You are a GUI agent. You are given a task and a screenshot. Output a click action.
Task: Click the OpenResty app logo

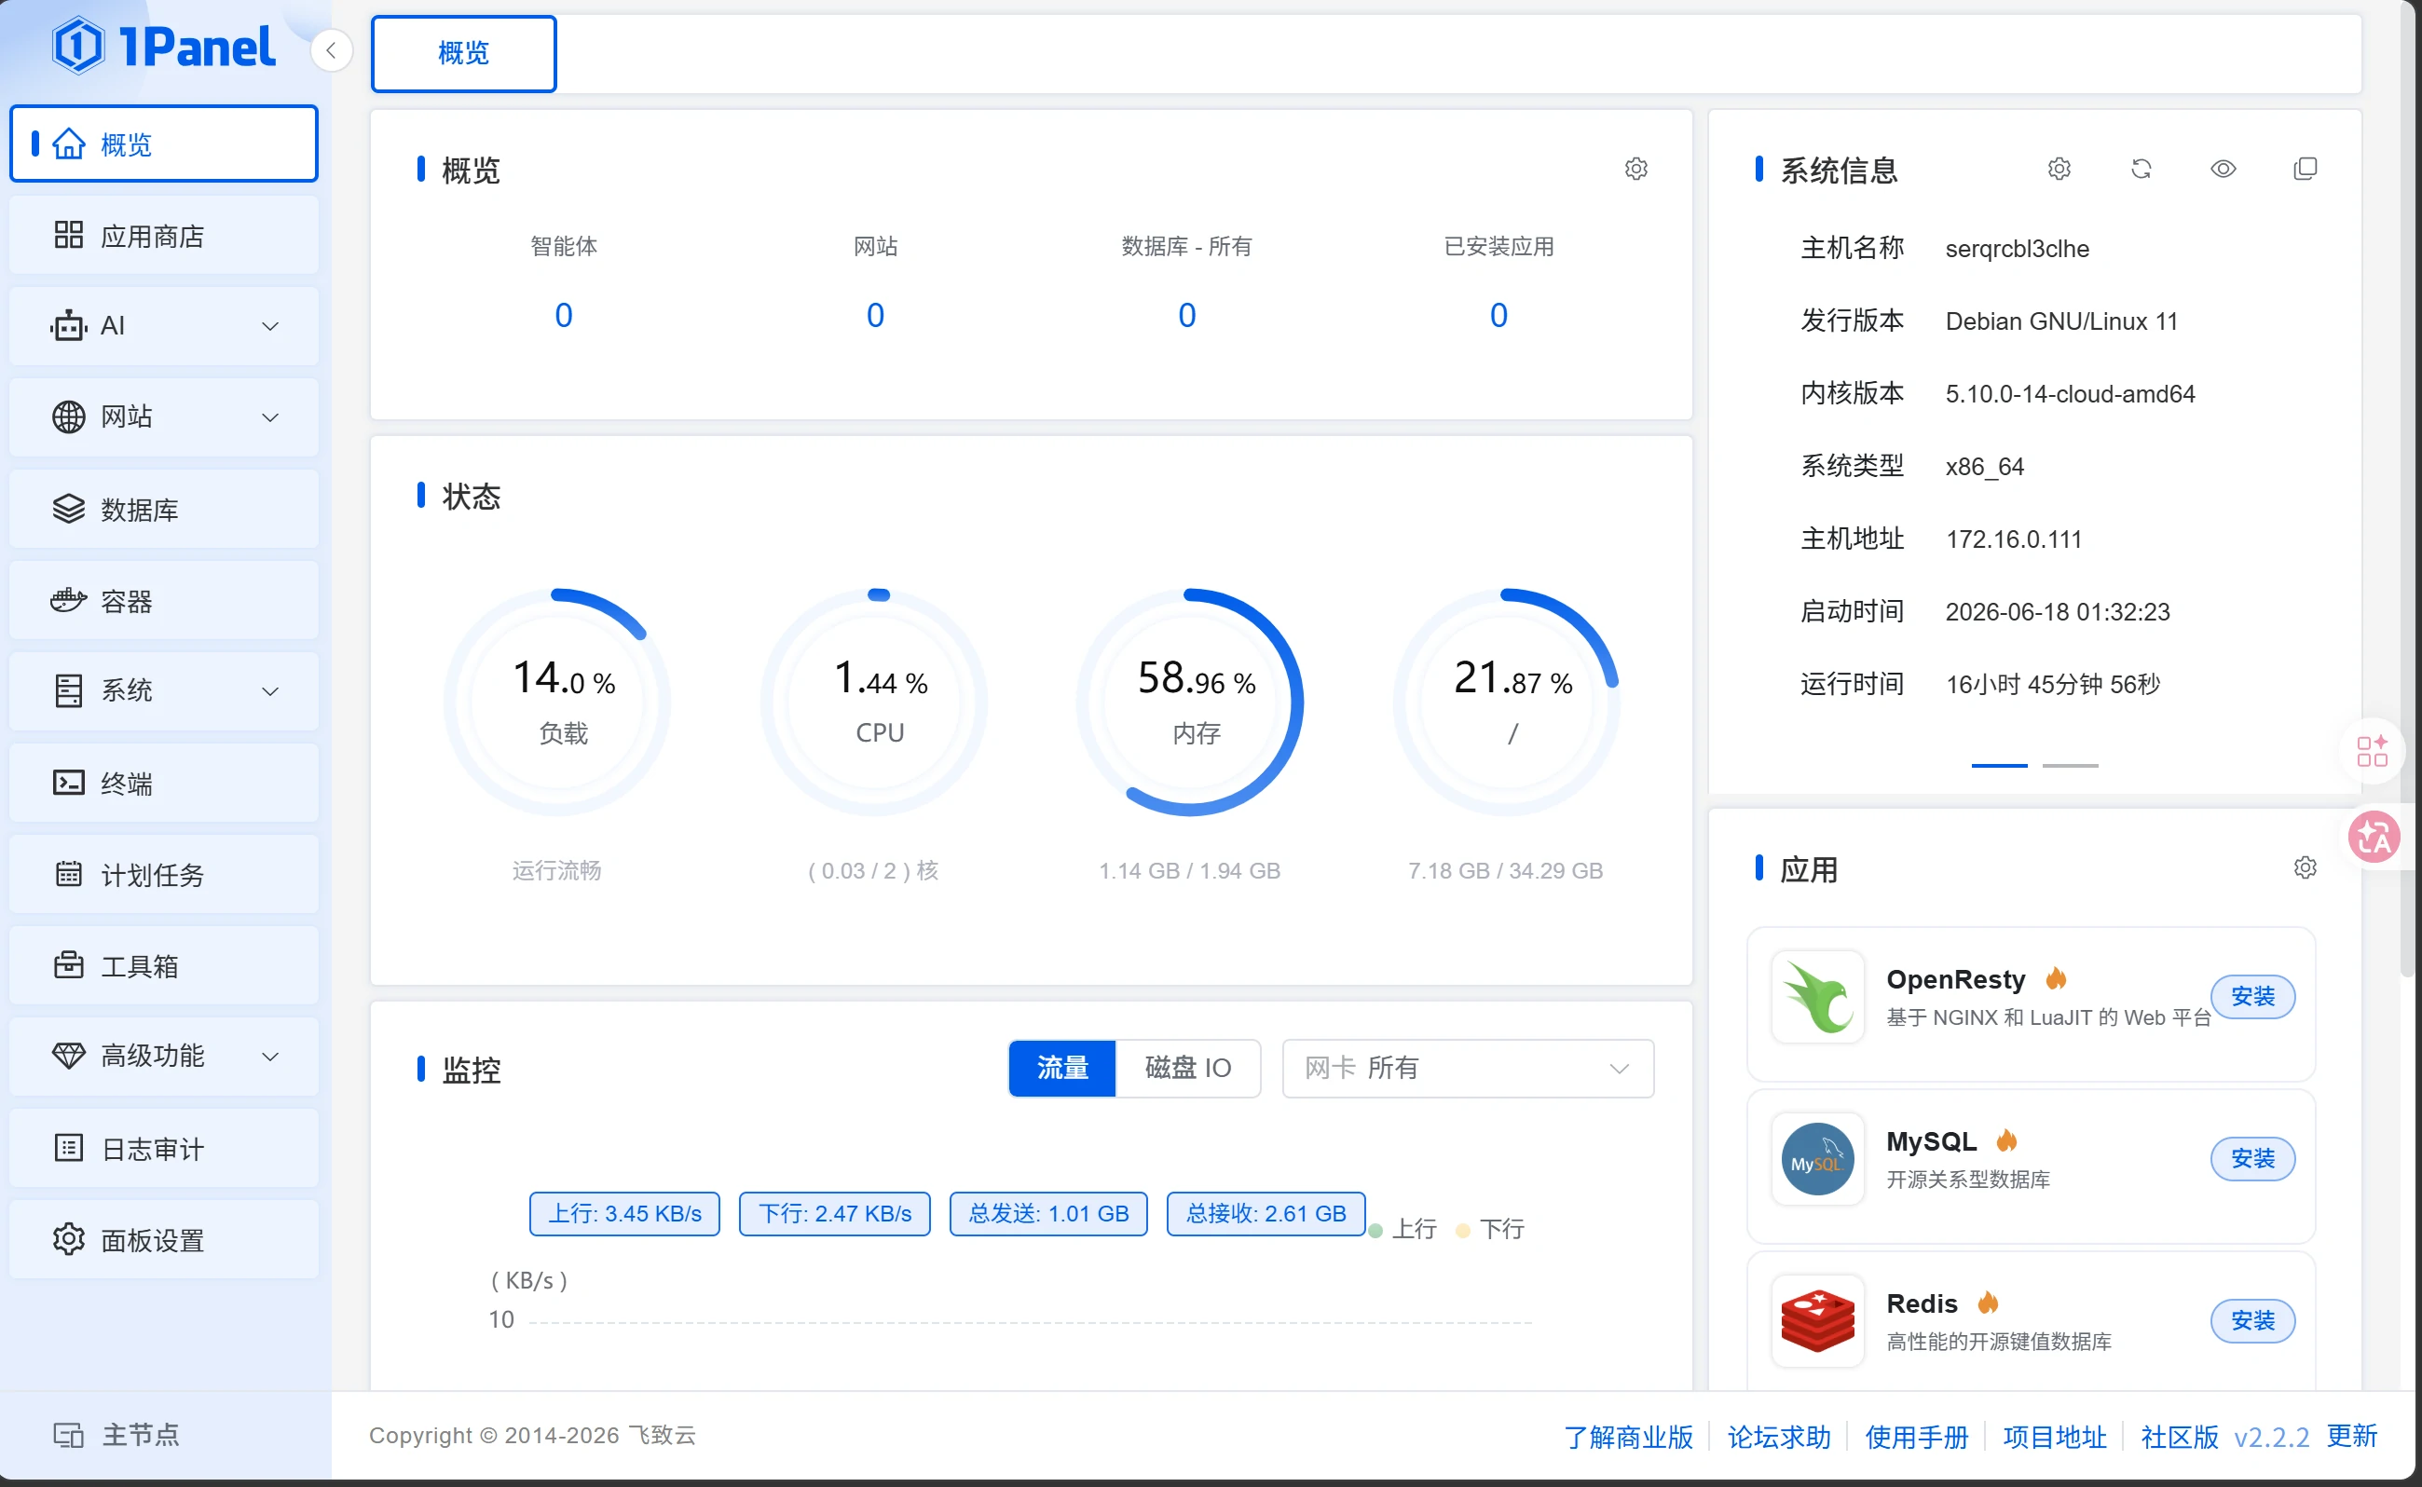pos(1817,997)
